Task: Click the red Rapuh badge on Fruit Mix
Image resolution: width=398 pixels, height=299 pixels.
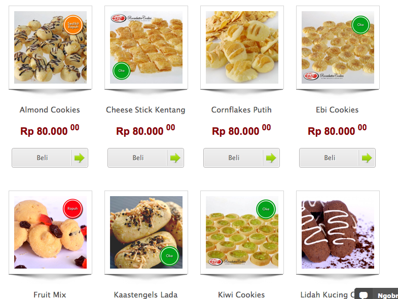Action: pos(73,208)
